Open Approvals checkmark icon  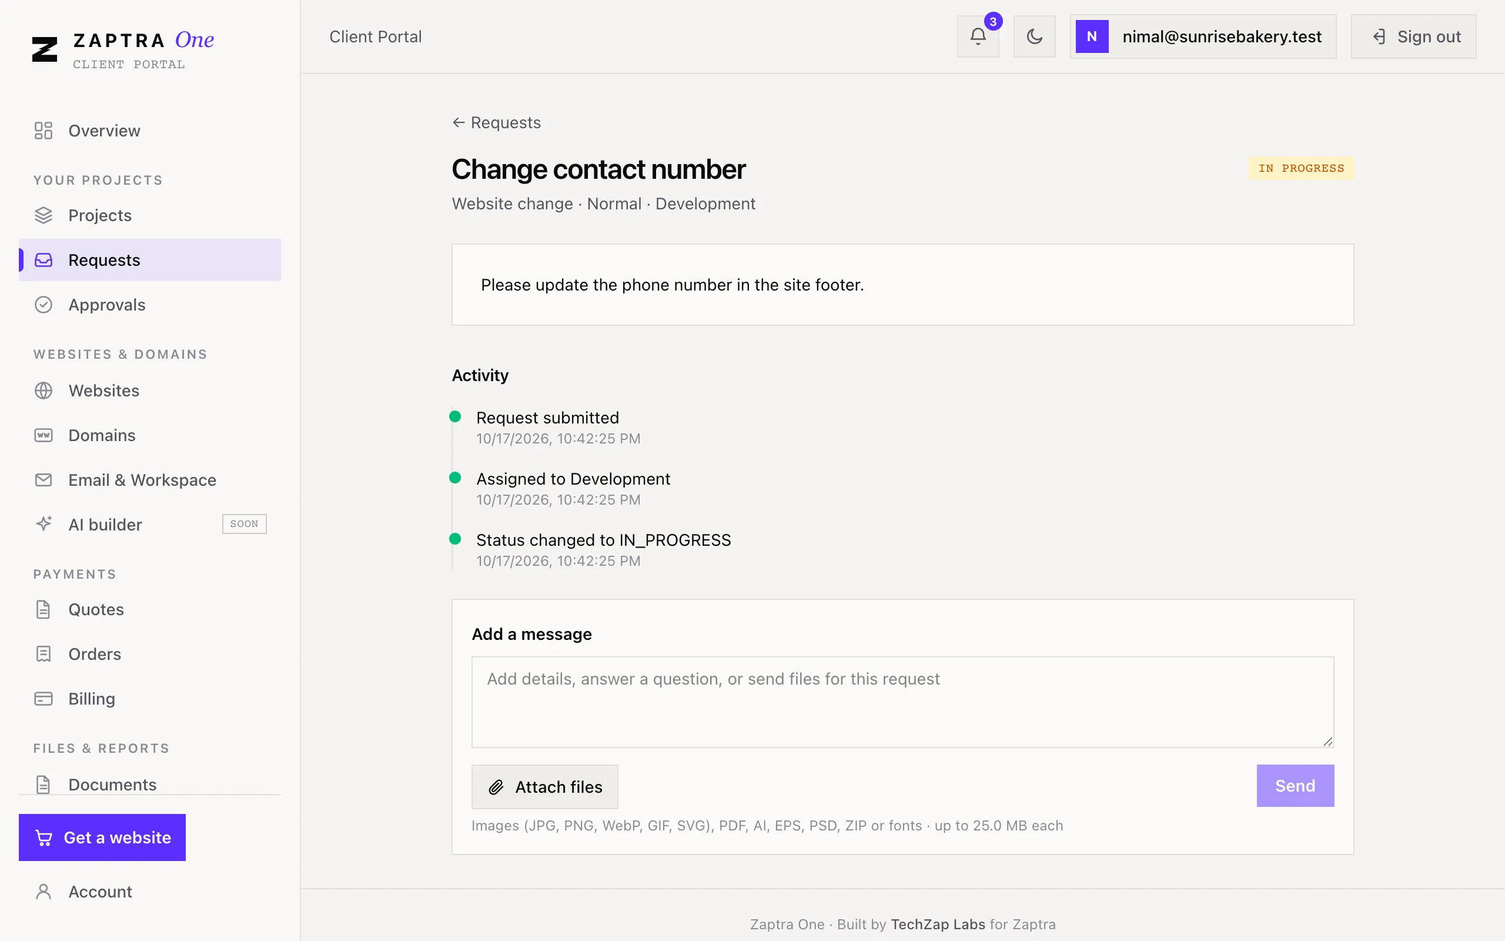44,305
